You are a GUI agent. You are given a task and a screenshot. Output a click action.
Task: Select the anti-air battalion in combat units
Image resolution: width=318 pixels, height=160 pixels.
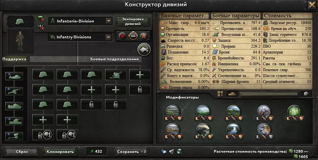pyautogui.click(x=116, y=75)
